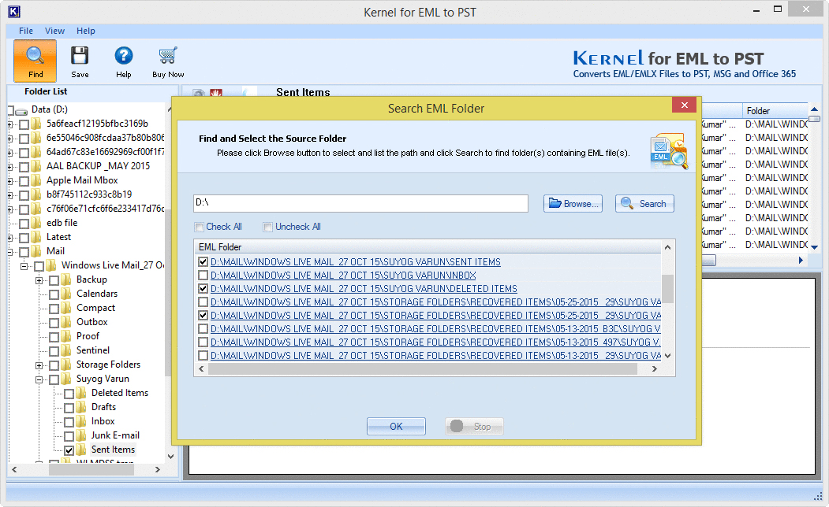The image size is (829, 507).
Task: Check the Check All box
Action: point(200,227)
